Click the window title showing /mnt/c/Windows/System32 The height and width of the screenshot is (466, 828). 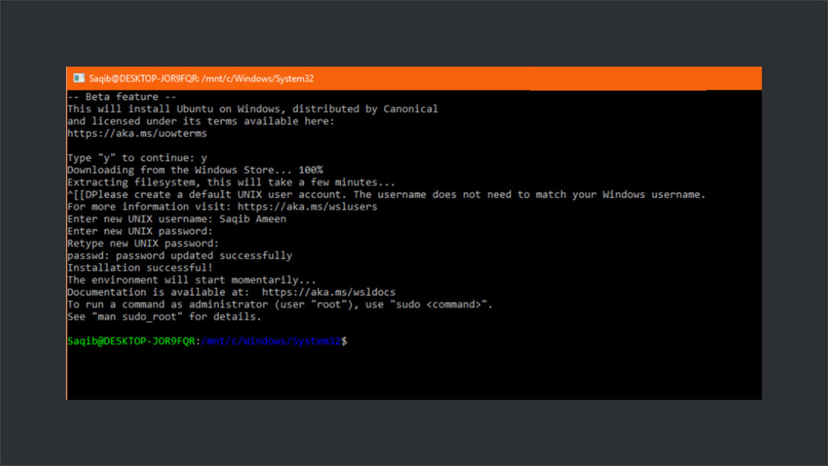(x=200, y=79)
